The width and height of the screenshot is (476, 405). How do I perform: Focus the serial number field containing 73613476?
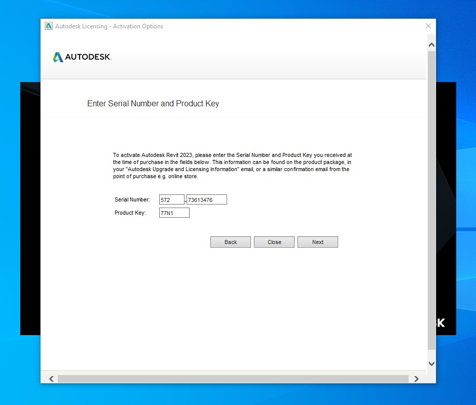point(206,200)
